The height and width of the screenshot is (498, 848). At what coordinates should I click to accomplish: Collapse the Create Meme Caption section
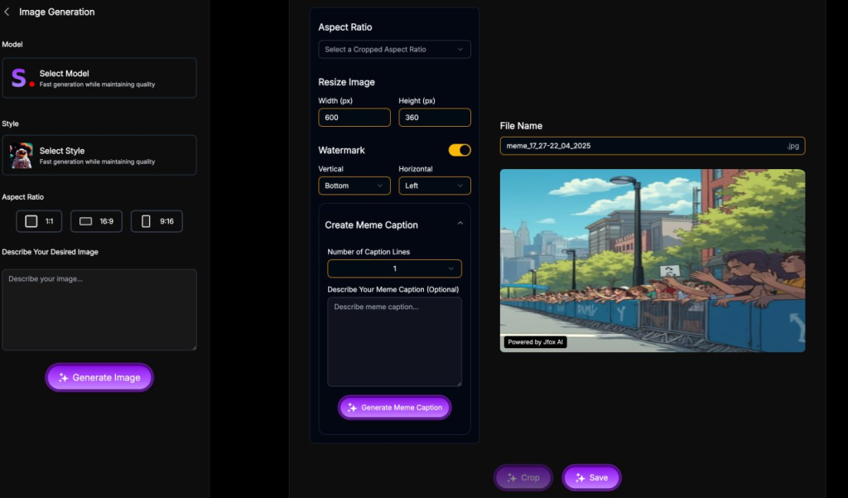click(460, 224)
